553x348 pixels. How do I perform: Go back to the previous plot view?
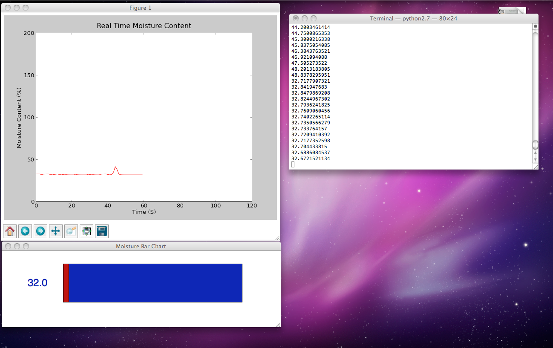25,231
